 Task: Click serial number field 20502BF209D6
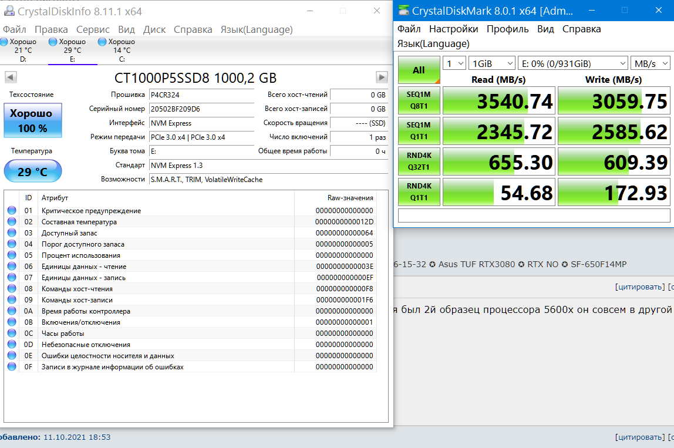pos(201,109)
